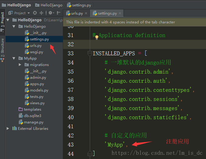Image resolution: width=206 pixels, height=159 pixels.
Task: Click the Python file icon of views.py
Action: [x=27, y=103]
